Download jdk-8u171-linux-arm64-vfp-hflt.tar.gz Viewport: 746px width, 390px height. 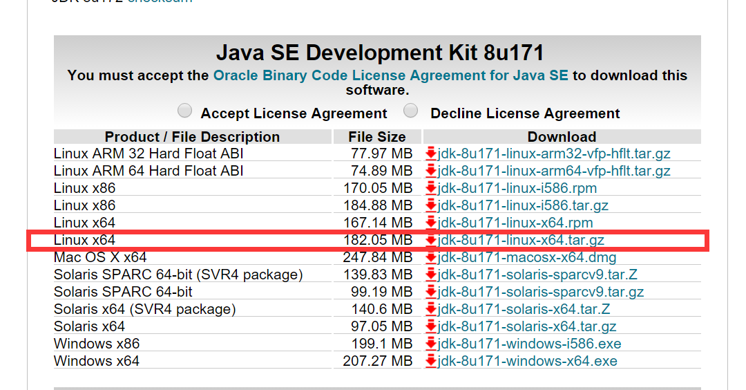[x=554, y=171]
